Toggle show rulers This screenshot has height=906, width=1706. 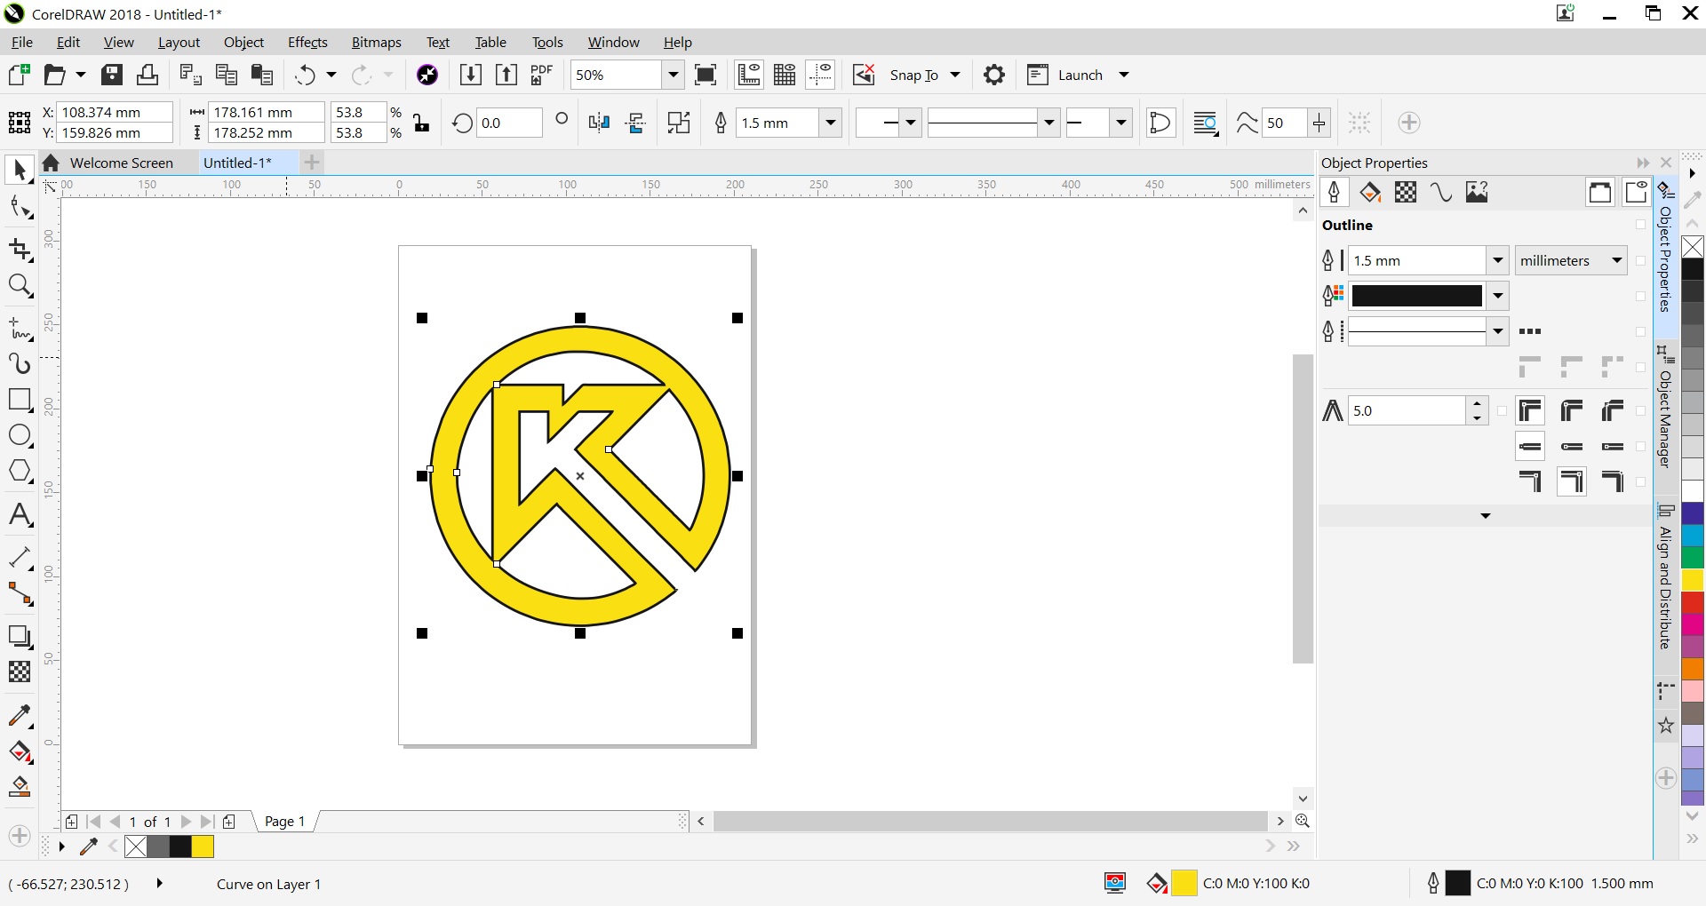click(x=749, y=75)
